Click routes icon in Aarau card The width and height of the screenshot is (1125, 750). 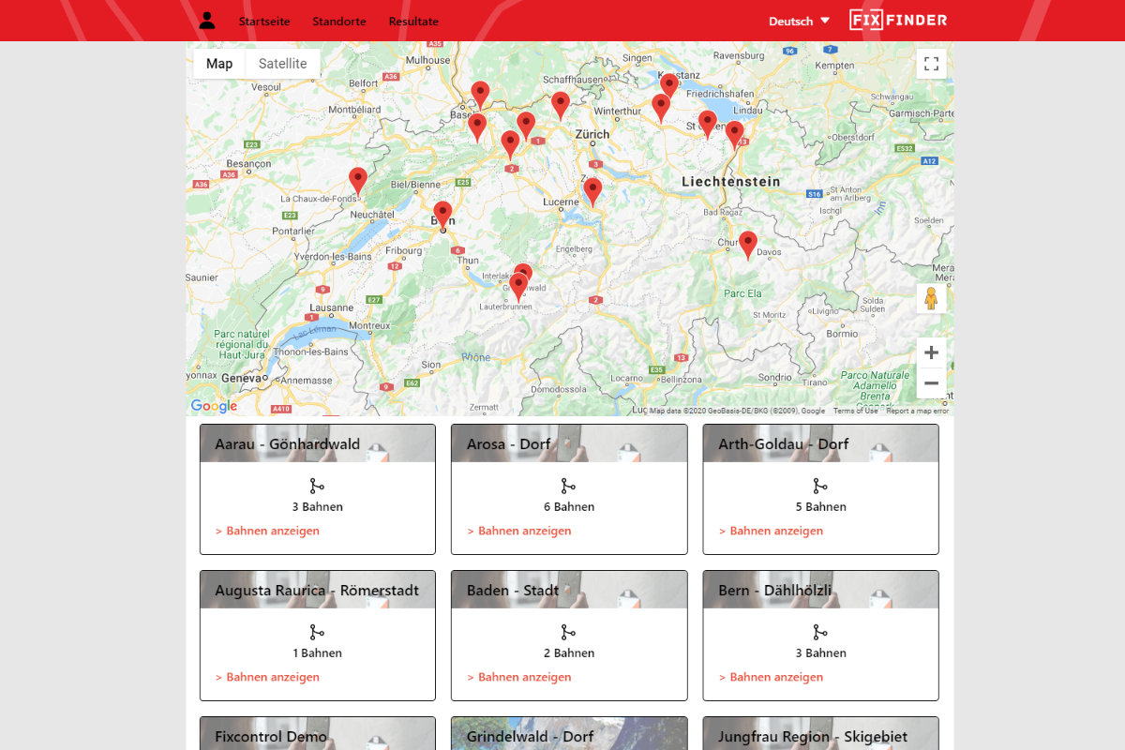coord(317,486)
